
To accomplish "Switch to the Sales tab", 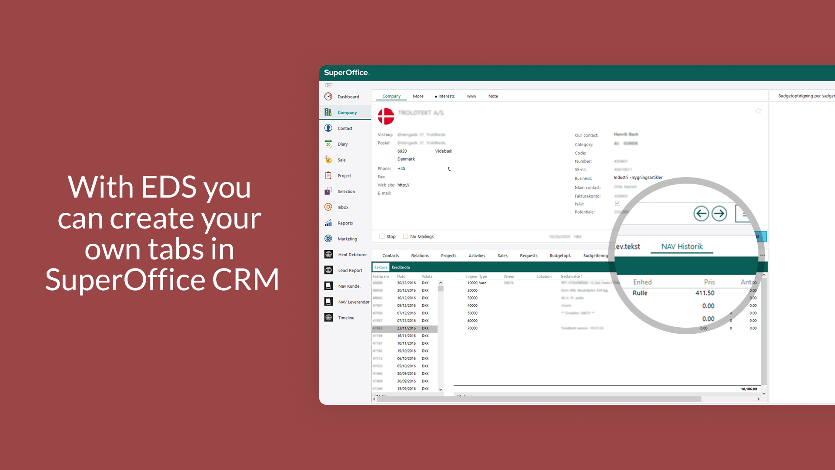I will click(x=502, y=255).
